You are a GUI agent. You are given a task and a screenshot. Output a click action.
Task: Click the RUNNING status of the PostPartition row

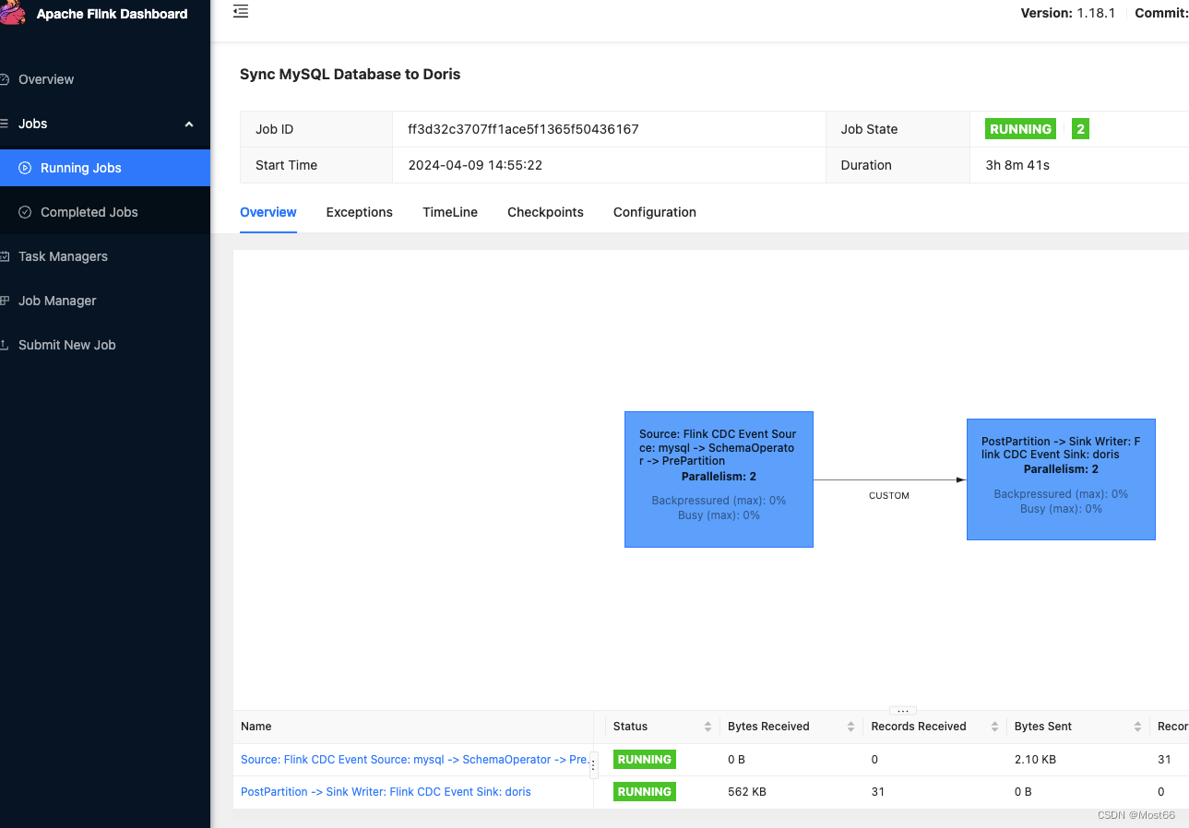[645, 792]
